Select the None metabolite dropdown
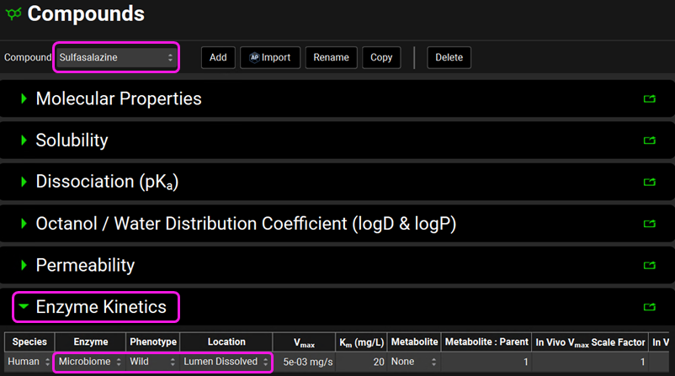 (412, 362)
